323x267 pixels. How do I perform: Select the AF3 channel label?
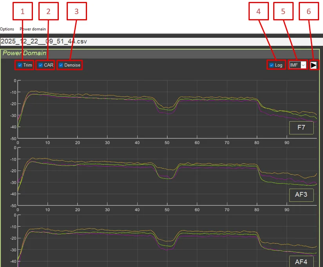click(301, 194)
